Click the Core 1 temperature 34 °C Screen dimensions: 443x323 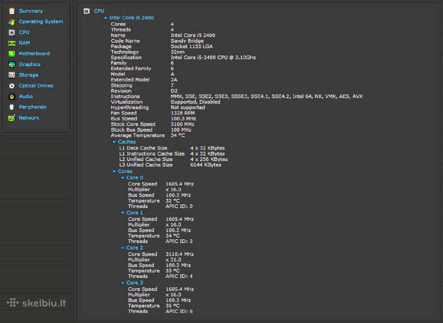pos(173,236)
